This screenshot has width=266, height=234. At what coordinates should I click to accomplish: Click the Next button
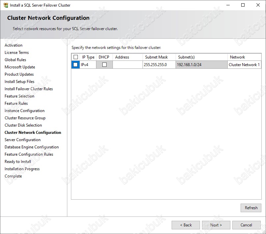(x=216, y=225)
